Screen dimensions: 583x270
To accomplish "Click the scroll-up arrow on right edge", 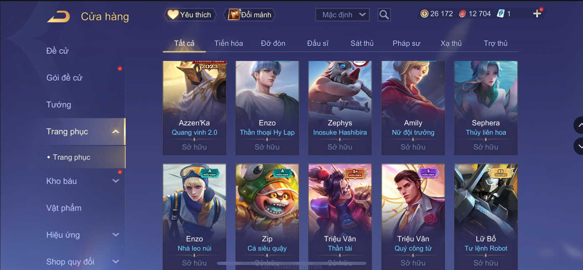I will pyautogui.click(x=579, y=125).
